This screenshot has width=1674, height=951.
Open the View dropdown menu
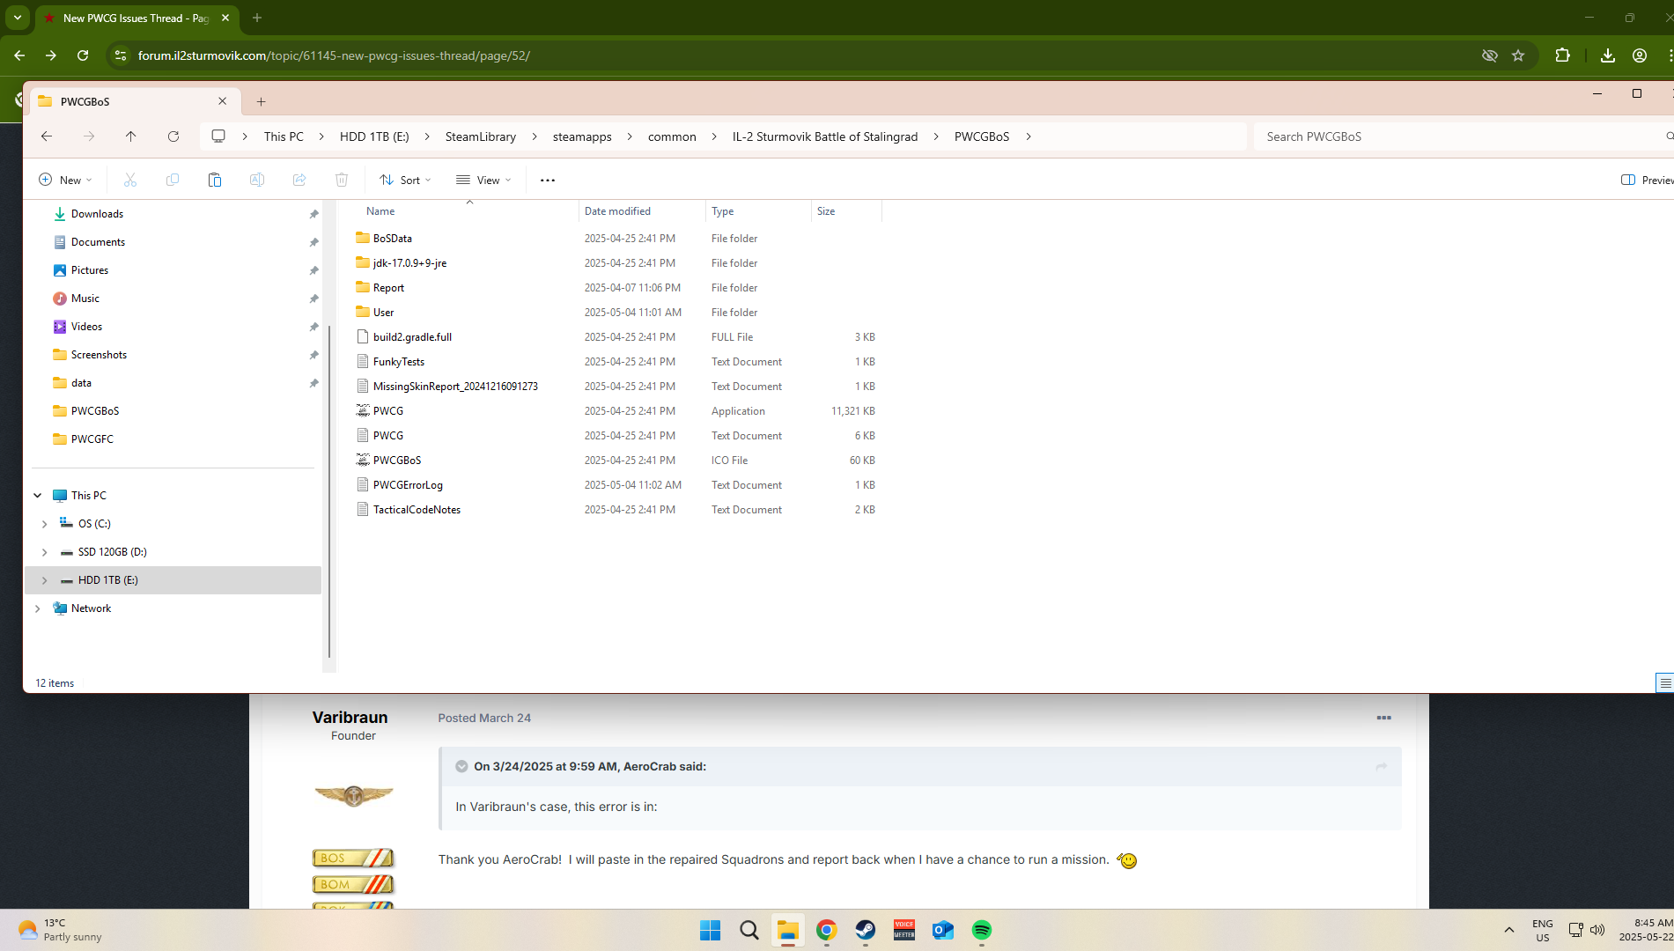(483, 180)
